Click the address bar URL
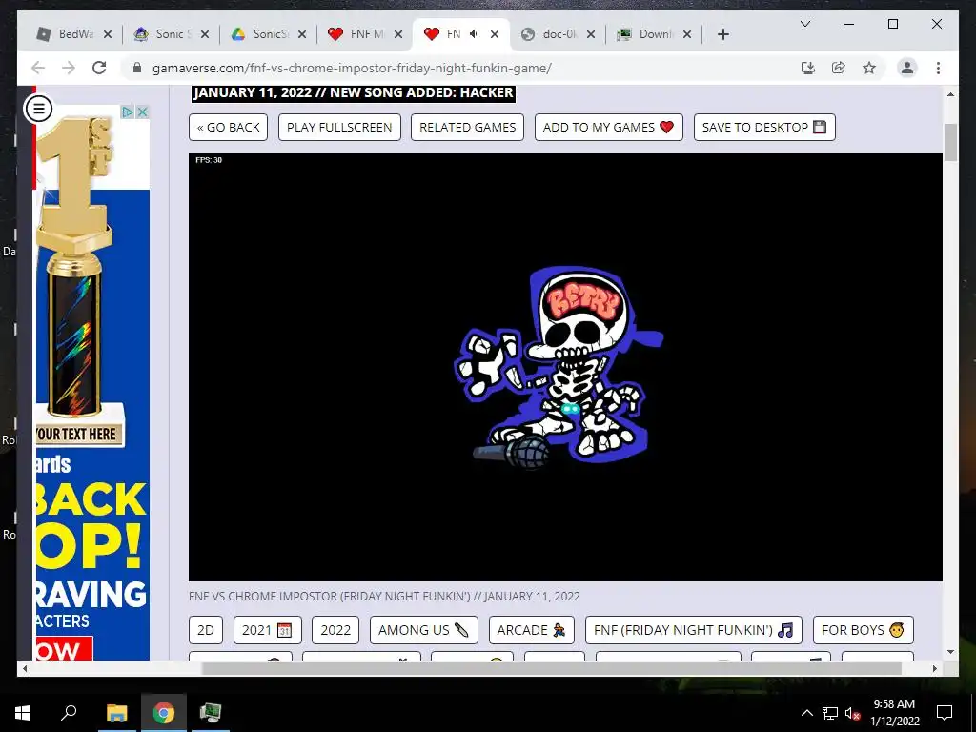Screen dimensions: 976x732 click(x=352, y=68)
